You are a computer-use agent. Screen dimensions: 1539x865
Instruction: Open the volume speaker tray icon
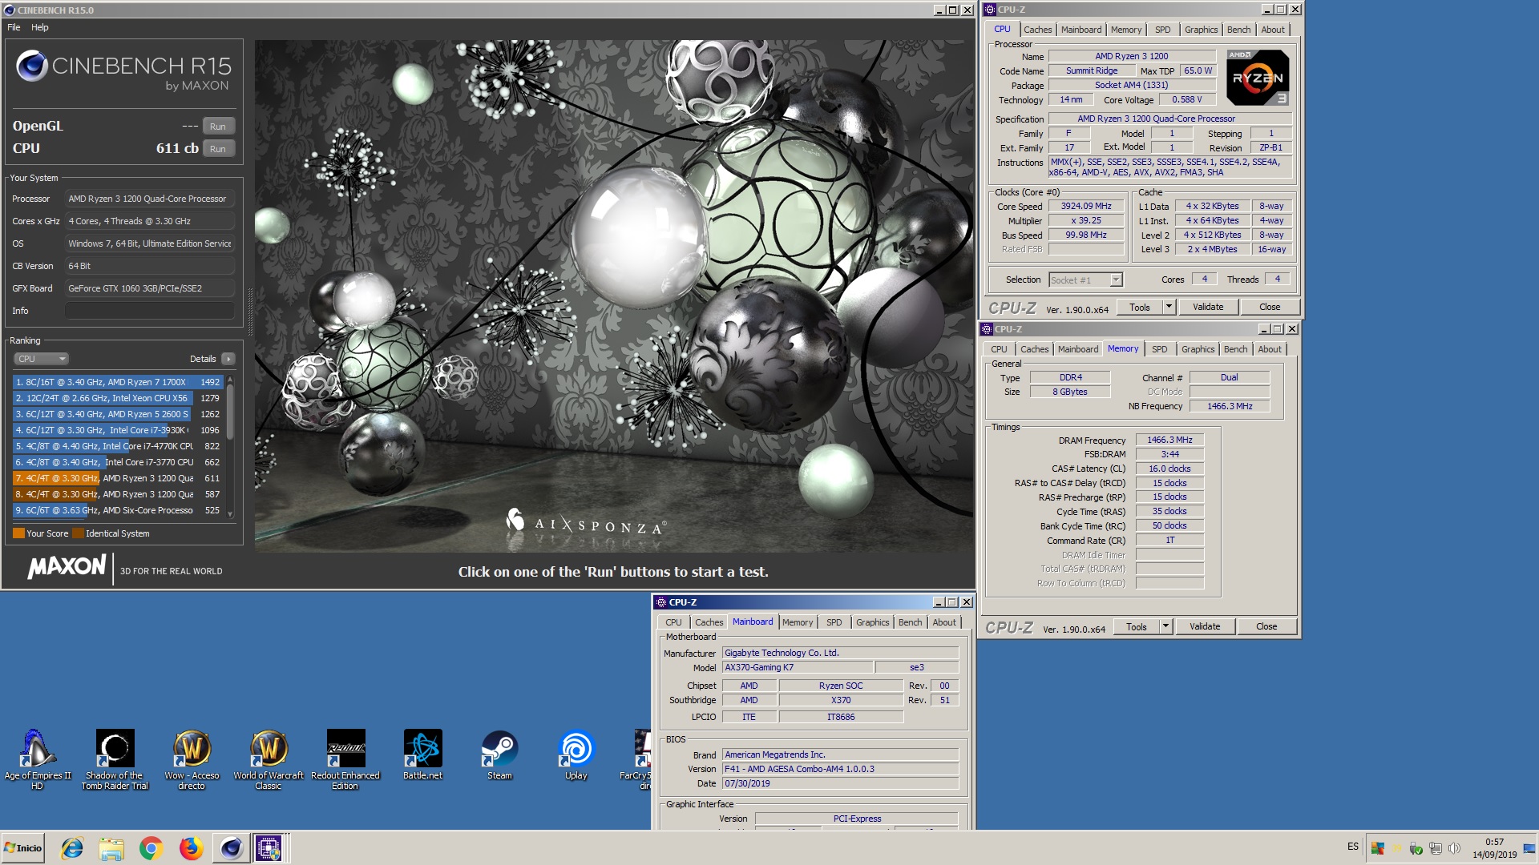(x=1454, y=848)
